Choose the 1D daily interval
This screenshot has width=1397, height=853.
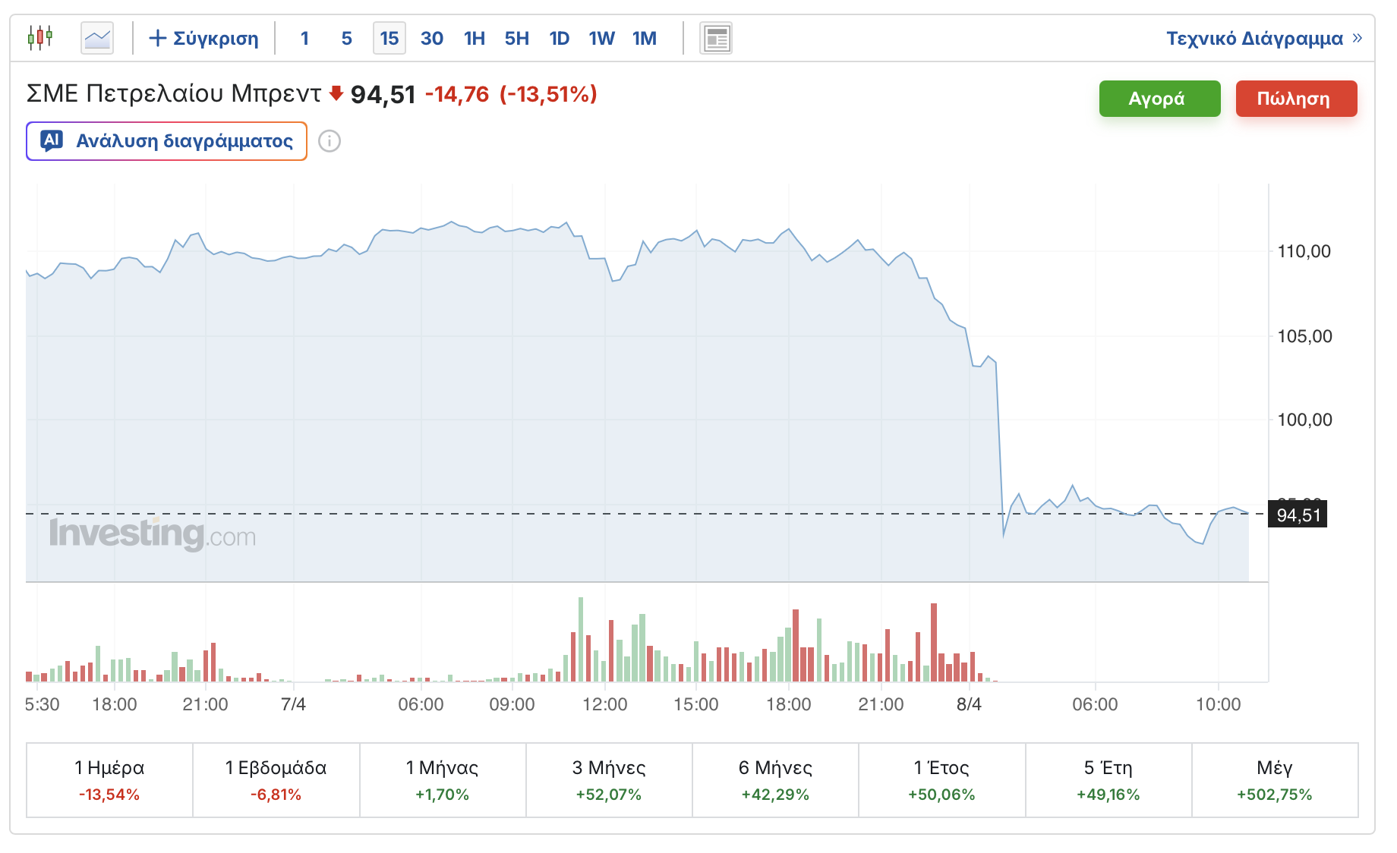(560, 38)
